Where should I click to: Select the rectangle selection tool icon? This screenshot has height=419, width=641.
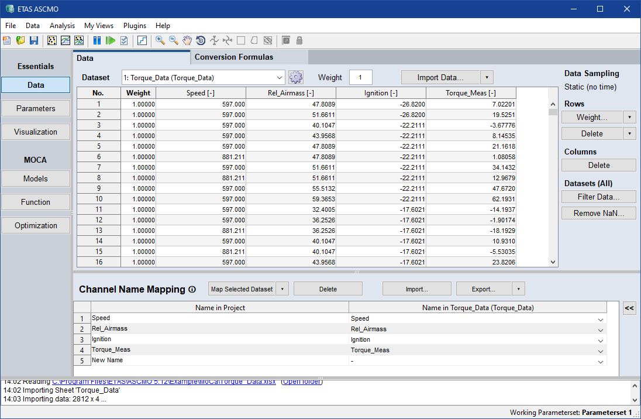pyautogui.click(x=241, y=40)
